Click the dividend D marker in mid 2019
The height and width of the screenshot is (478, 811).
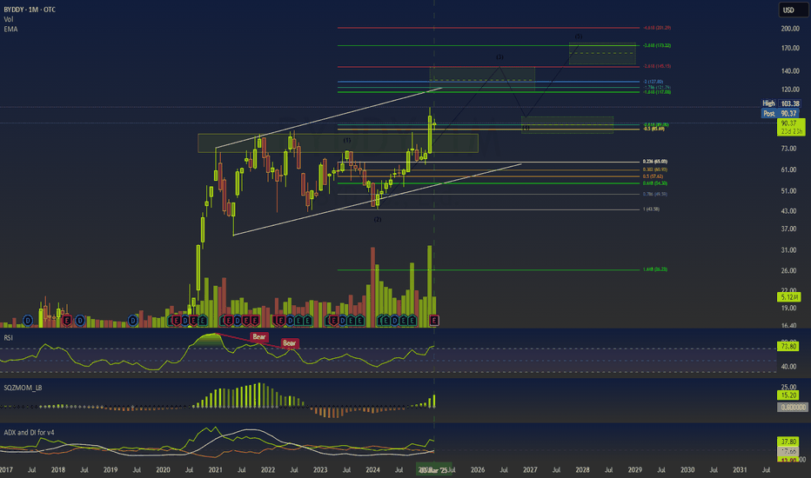[133, 321]
